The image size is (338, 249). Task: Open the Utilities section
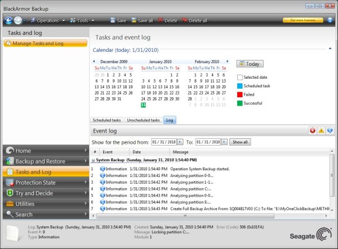46,203
